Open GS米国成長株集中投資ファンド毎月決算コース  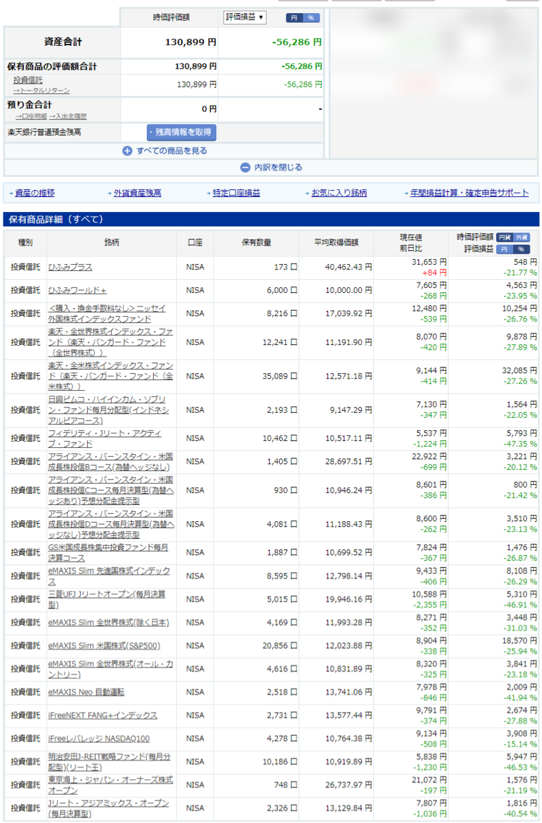point(108,553)
